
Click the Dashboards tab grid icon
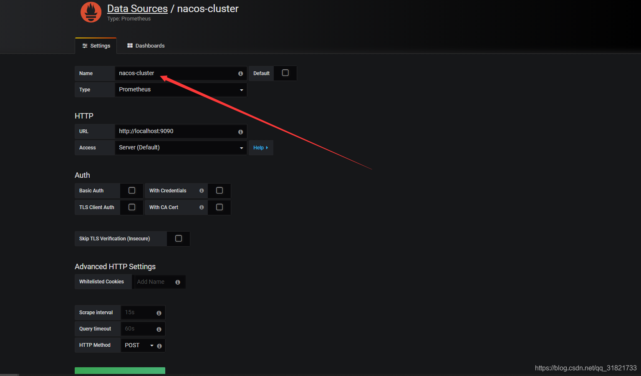click(x=130, y=45)
